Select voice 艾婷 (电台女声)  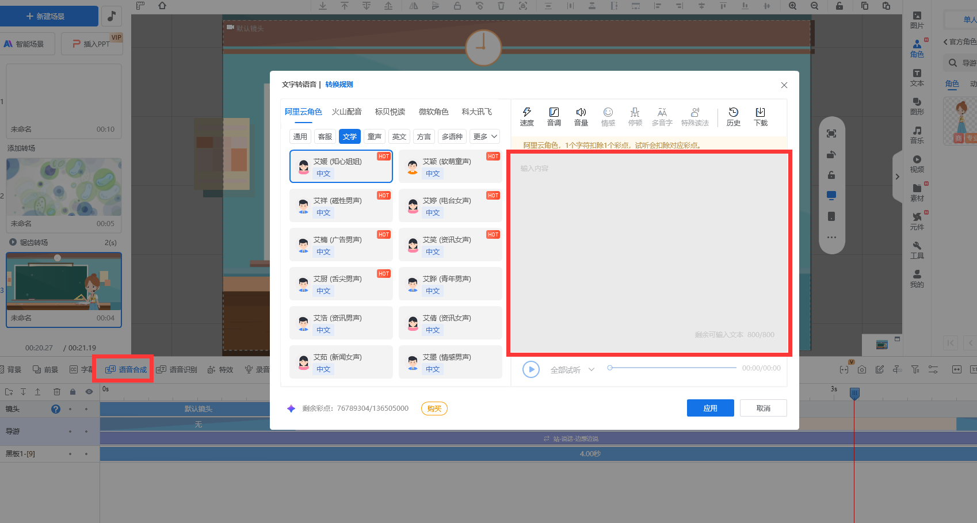(x=451, y=205)
